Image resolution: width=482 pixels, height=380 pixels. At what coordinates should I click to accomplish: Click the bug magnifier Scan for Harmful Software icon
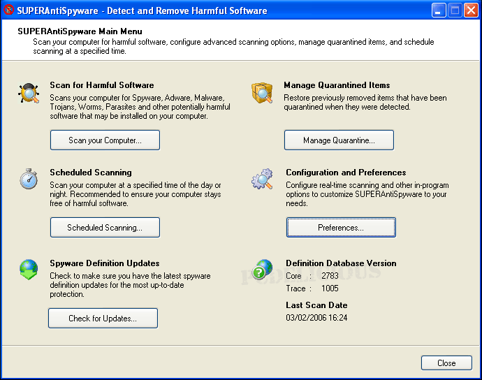point(29,94)
